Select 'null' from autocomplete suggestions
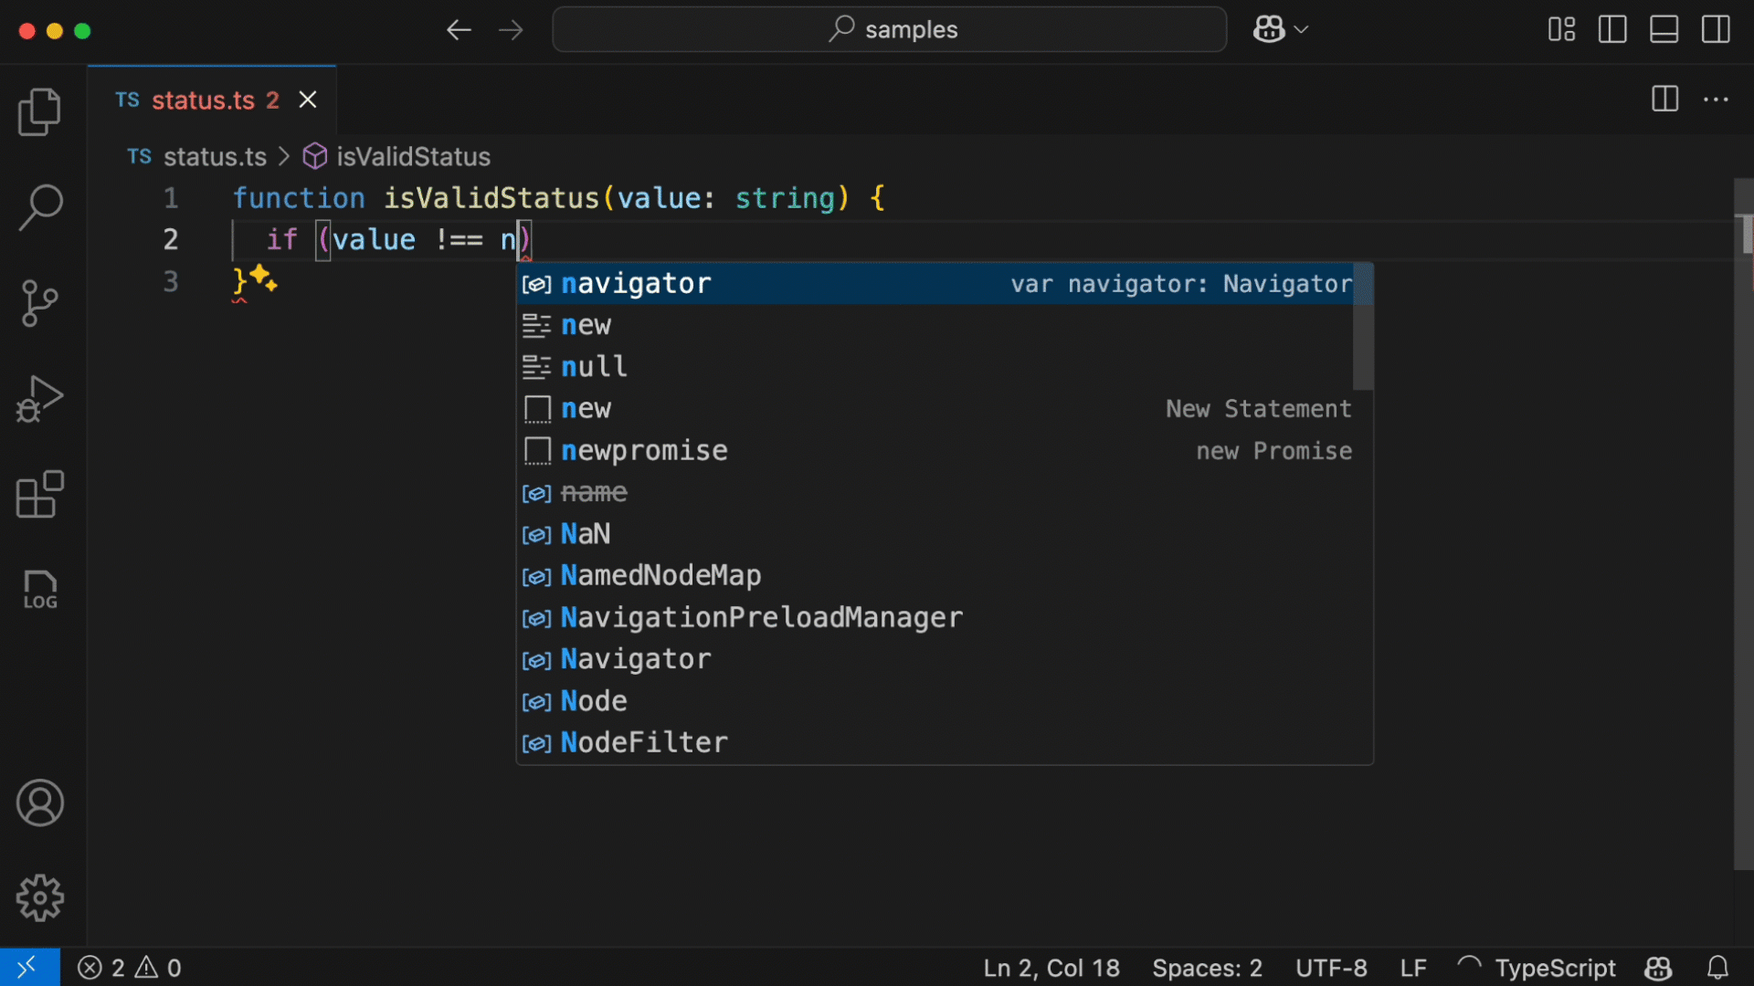 [594, 366]
